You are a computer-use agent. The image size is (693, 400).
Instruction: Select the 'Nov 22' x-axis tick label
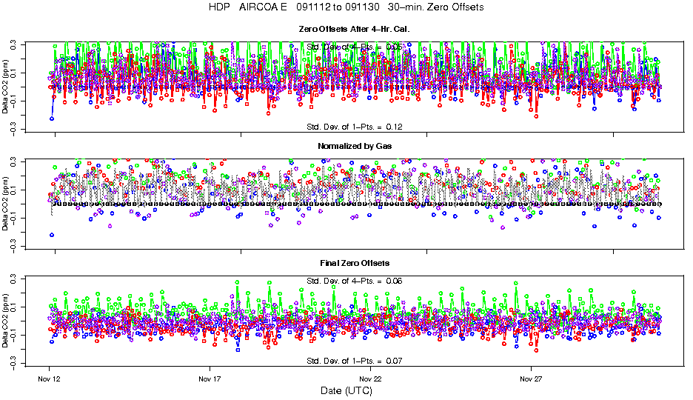[x=370, y=379]
